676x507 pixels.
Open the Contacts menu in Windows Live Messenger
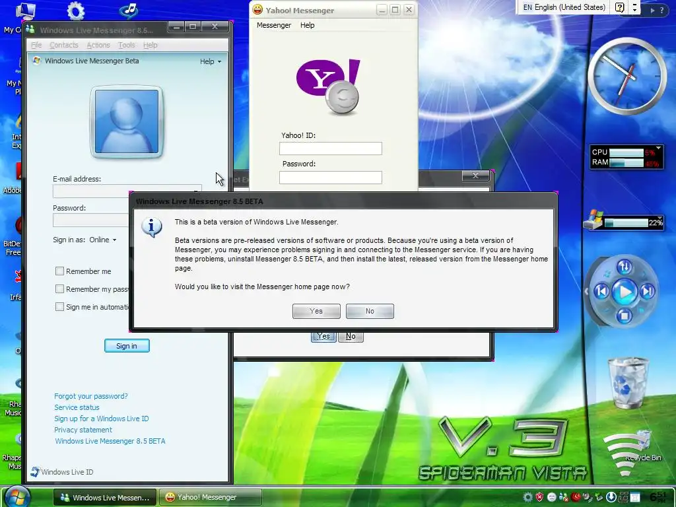(64, 45)
